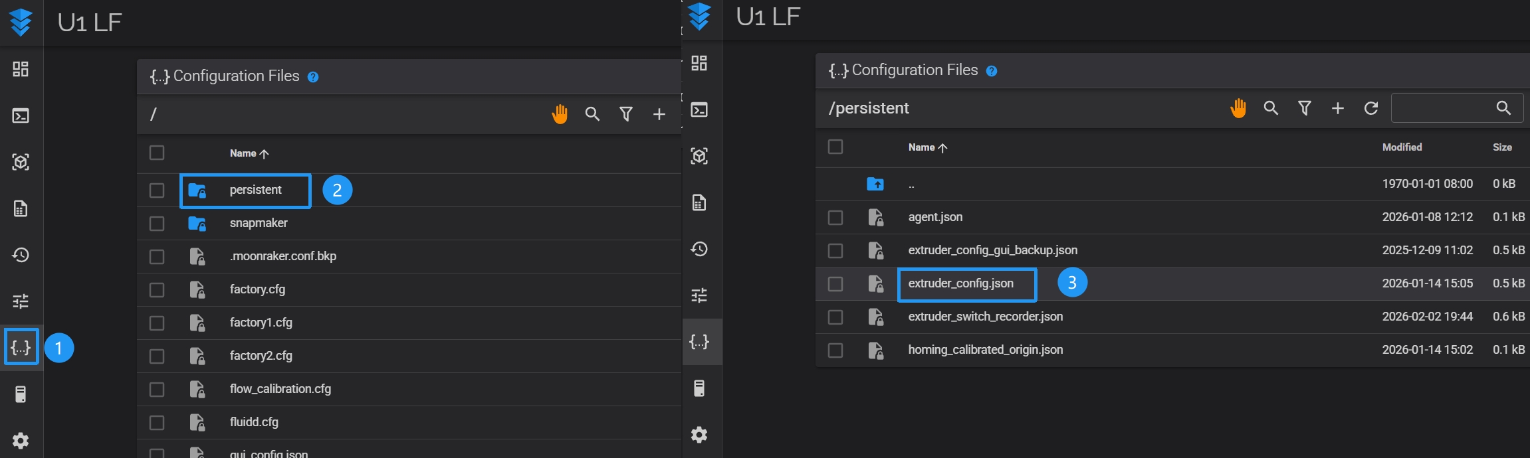Click the plus add icon in root panel
The image size is (1530, 458).
[x=659, y=114]
